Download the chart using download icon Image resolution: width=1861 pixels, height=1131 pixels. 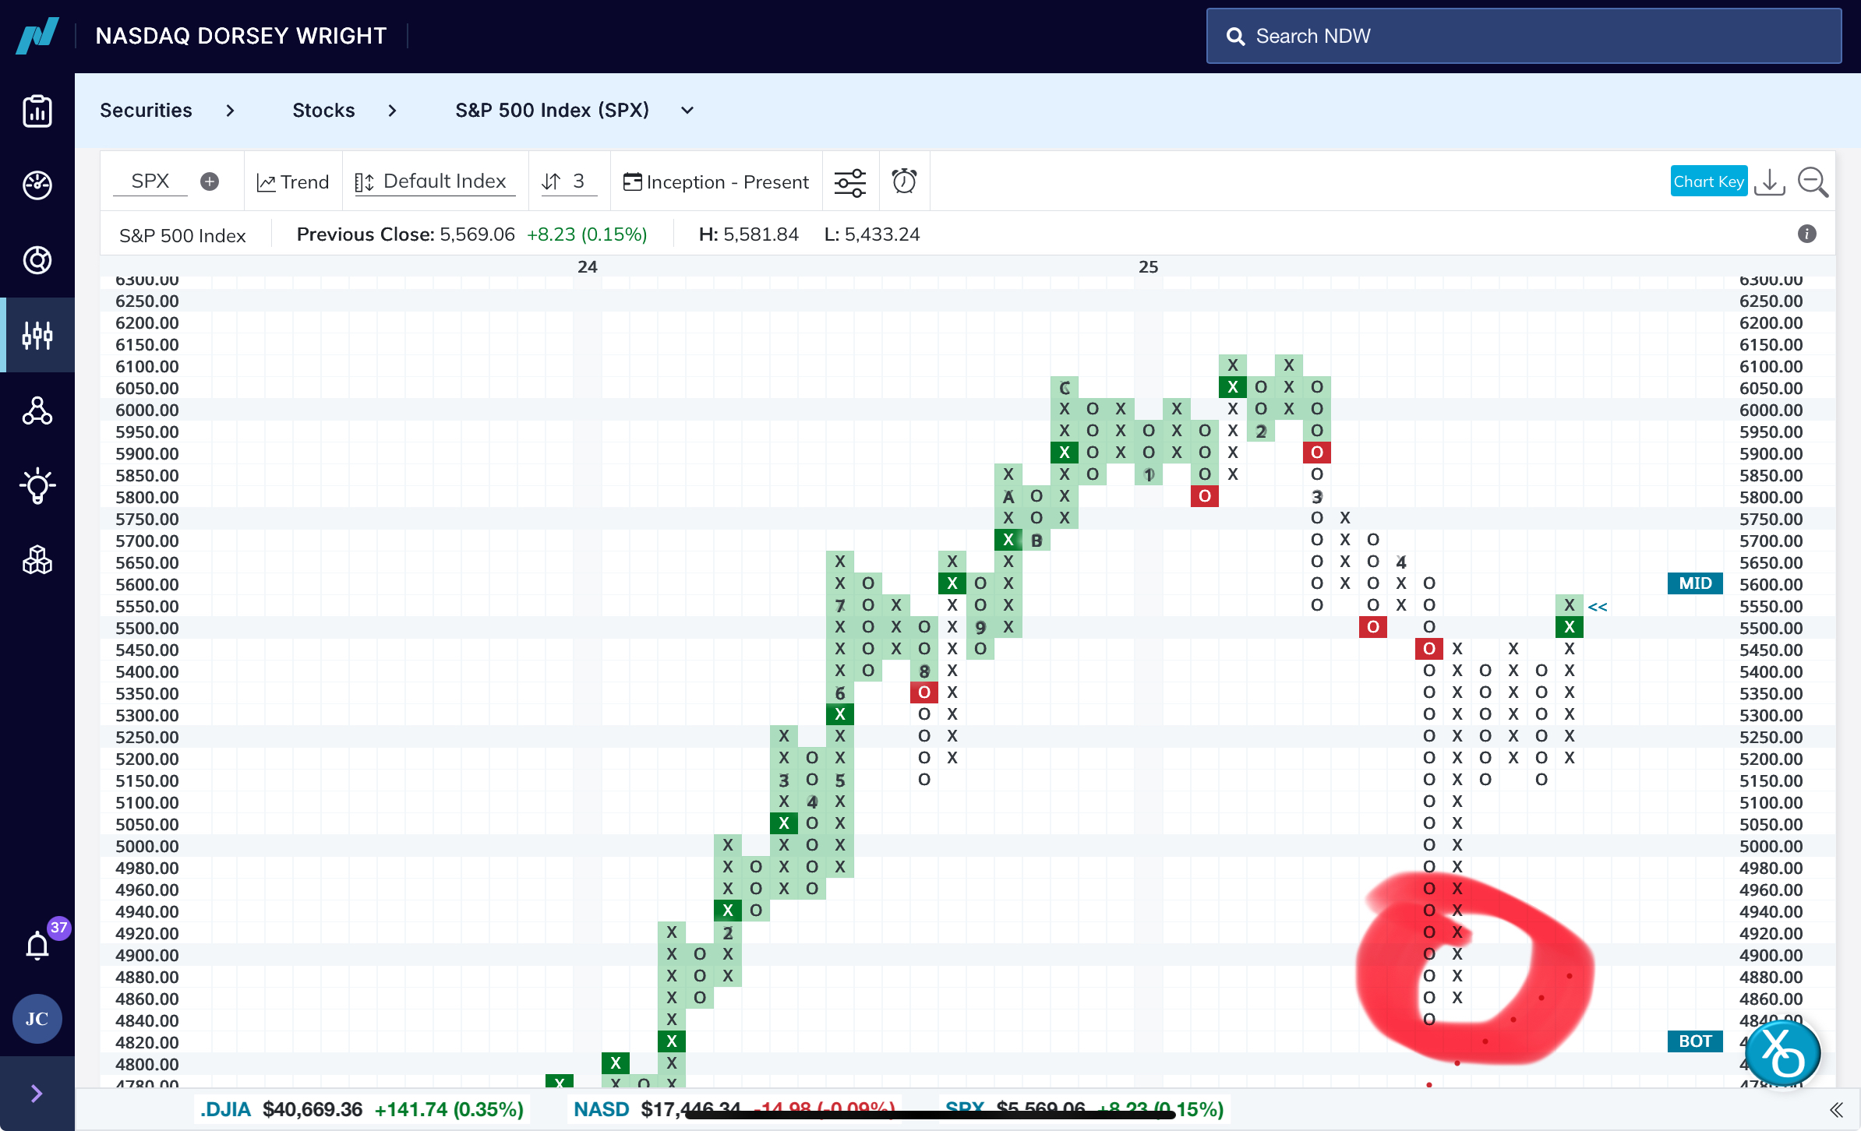(x=1770, y=182)
